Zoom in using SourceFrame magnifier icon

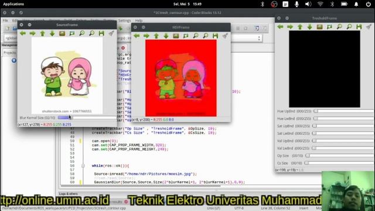[82, 33]
